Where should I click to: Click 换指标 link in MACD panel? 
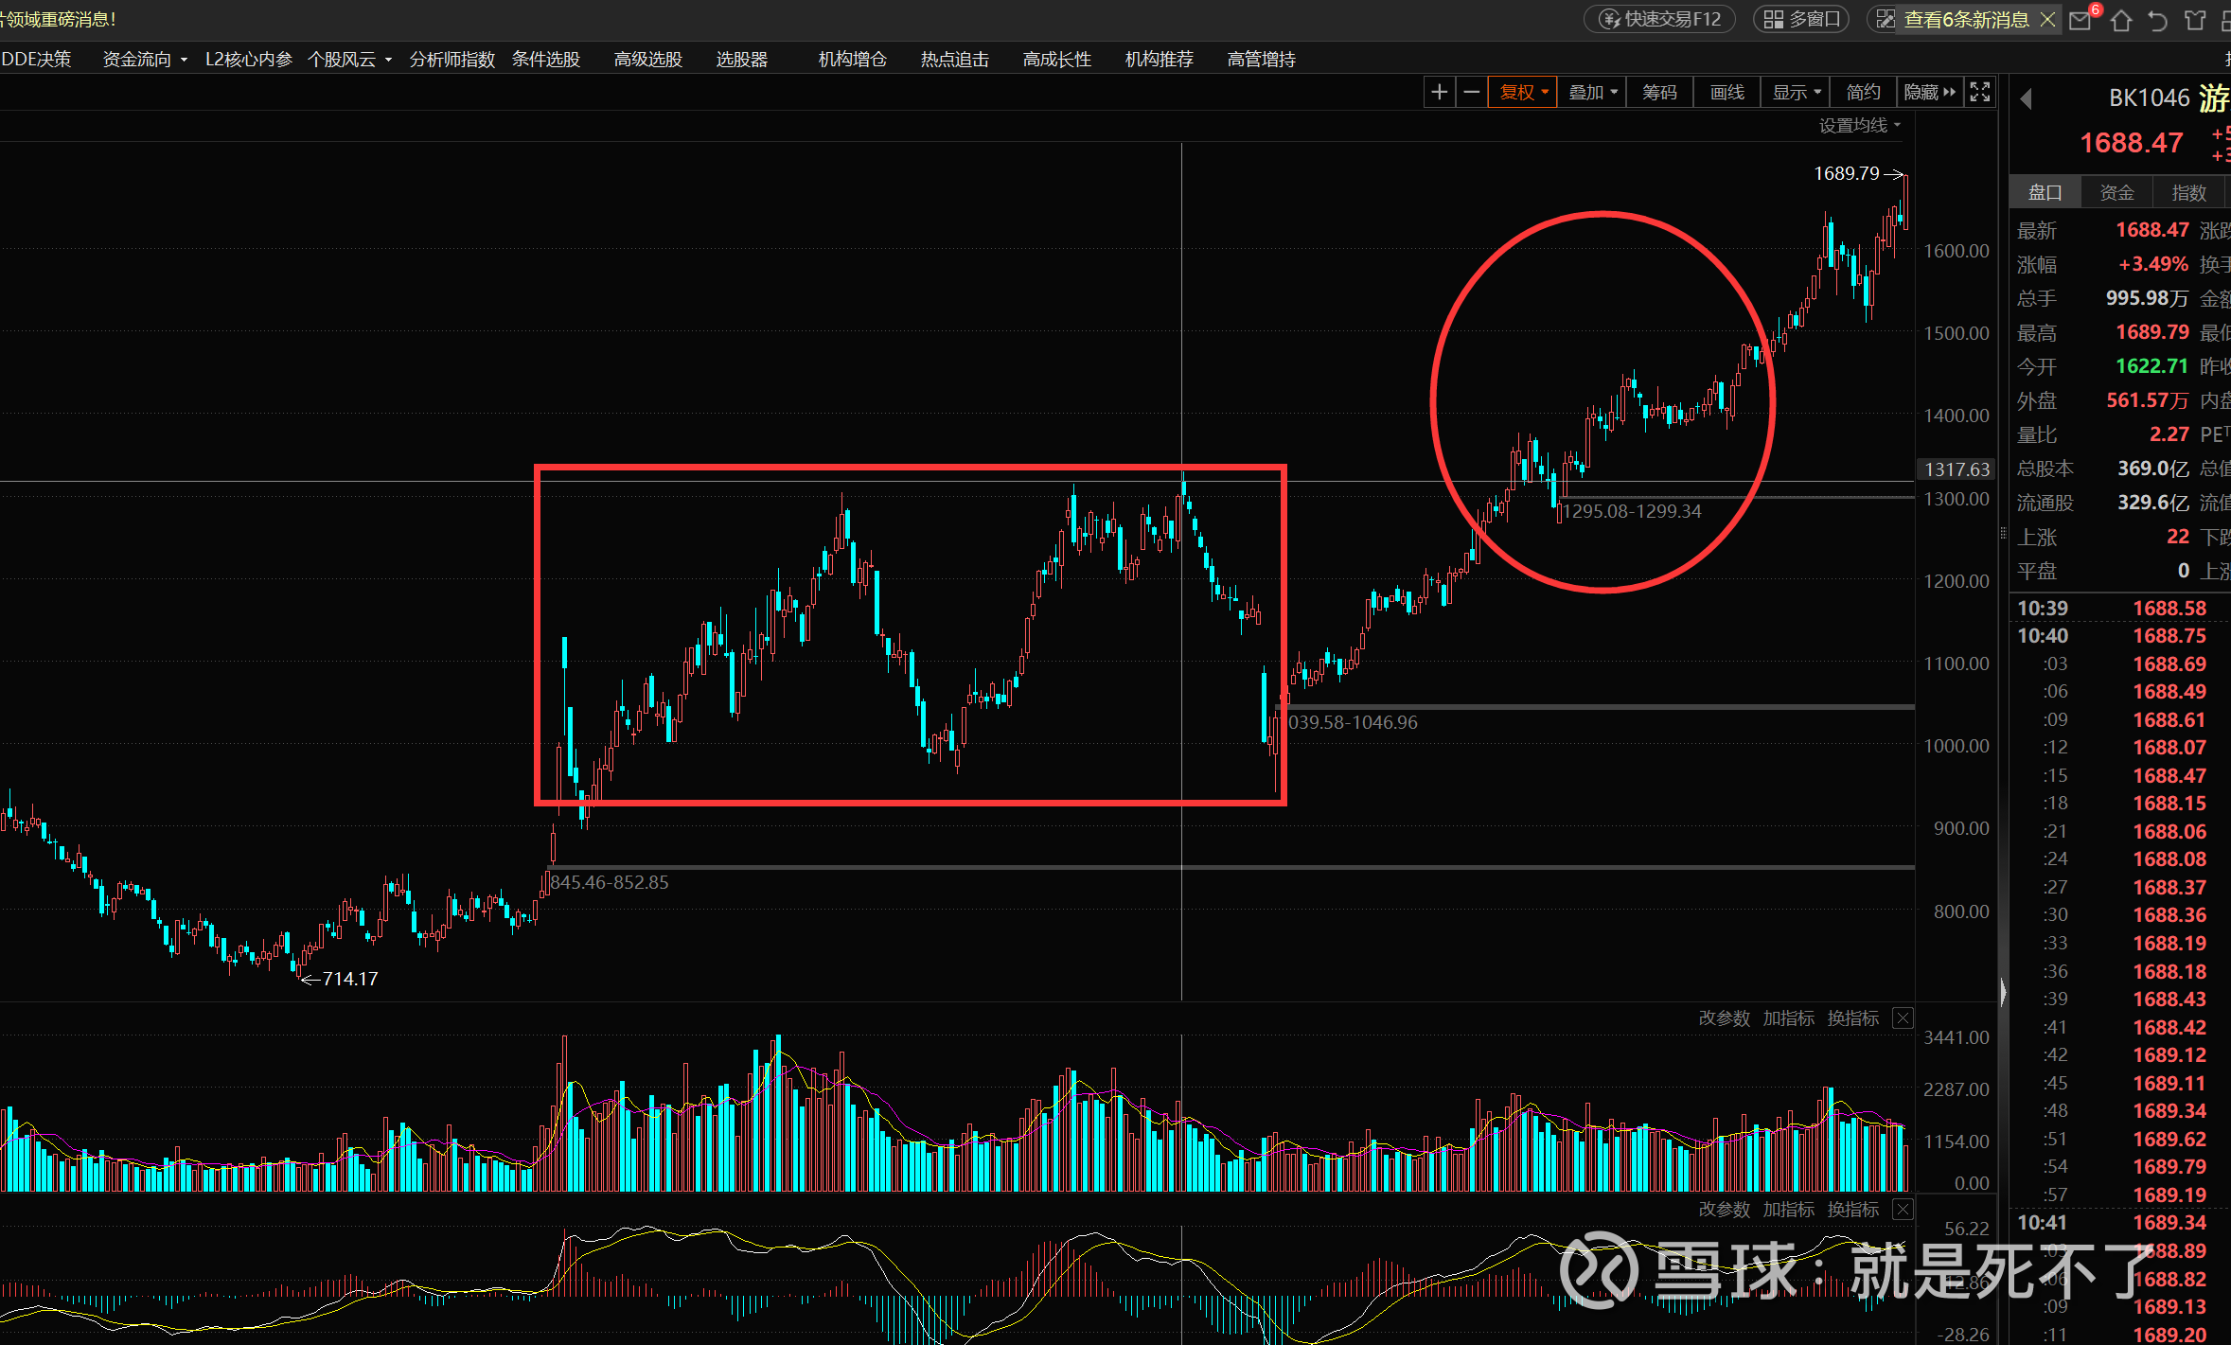tap(1852, 1210)
